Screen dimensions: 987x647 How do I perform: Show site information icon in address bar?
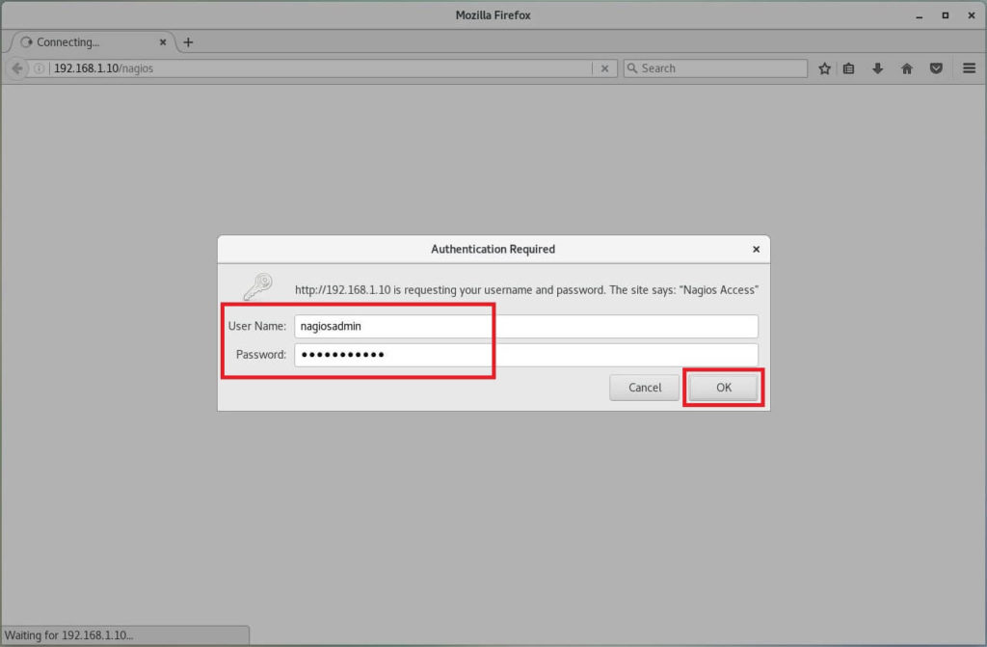pyautogui.click(x=39, y=68)
